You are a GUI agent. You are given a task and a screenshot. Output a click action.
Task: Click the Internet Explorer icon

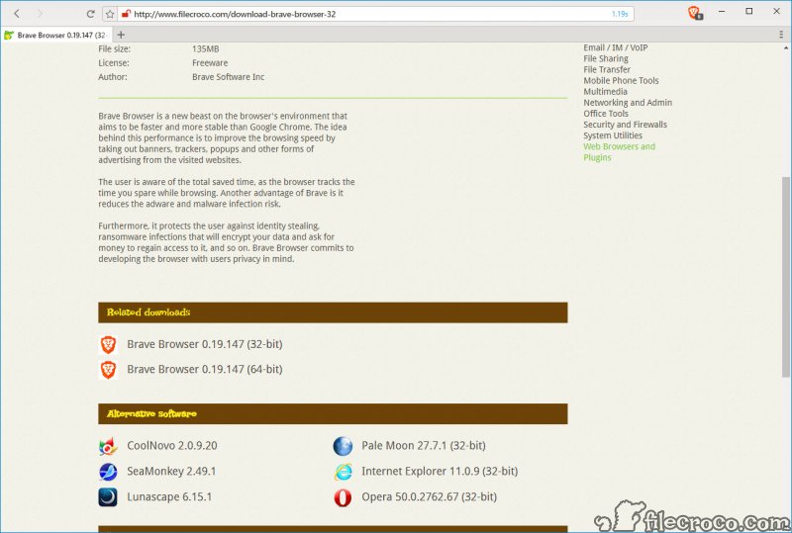point(343,472)
